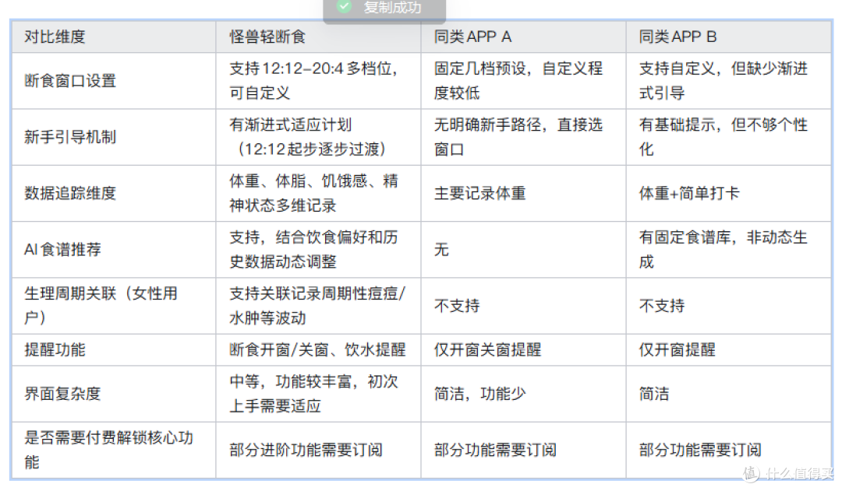Click the 界面复杂度 row label
Viewport: 842px width, 491px height.
(114, 394)
